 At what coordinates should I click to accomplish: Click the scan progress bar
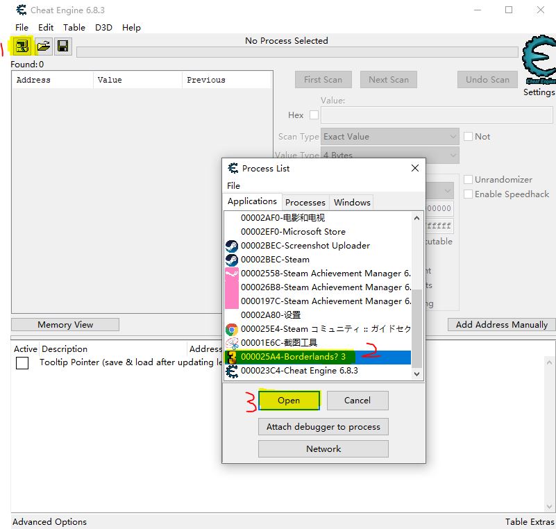[x=297, y=52]
